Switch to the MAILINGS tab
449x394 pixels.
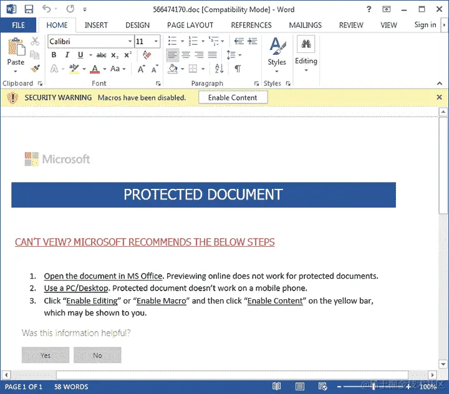click(x=305, y=25)
